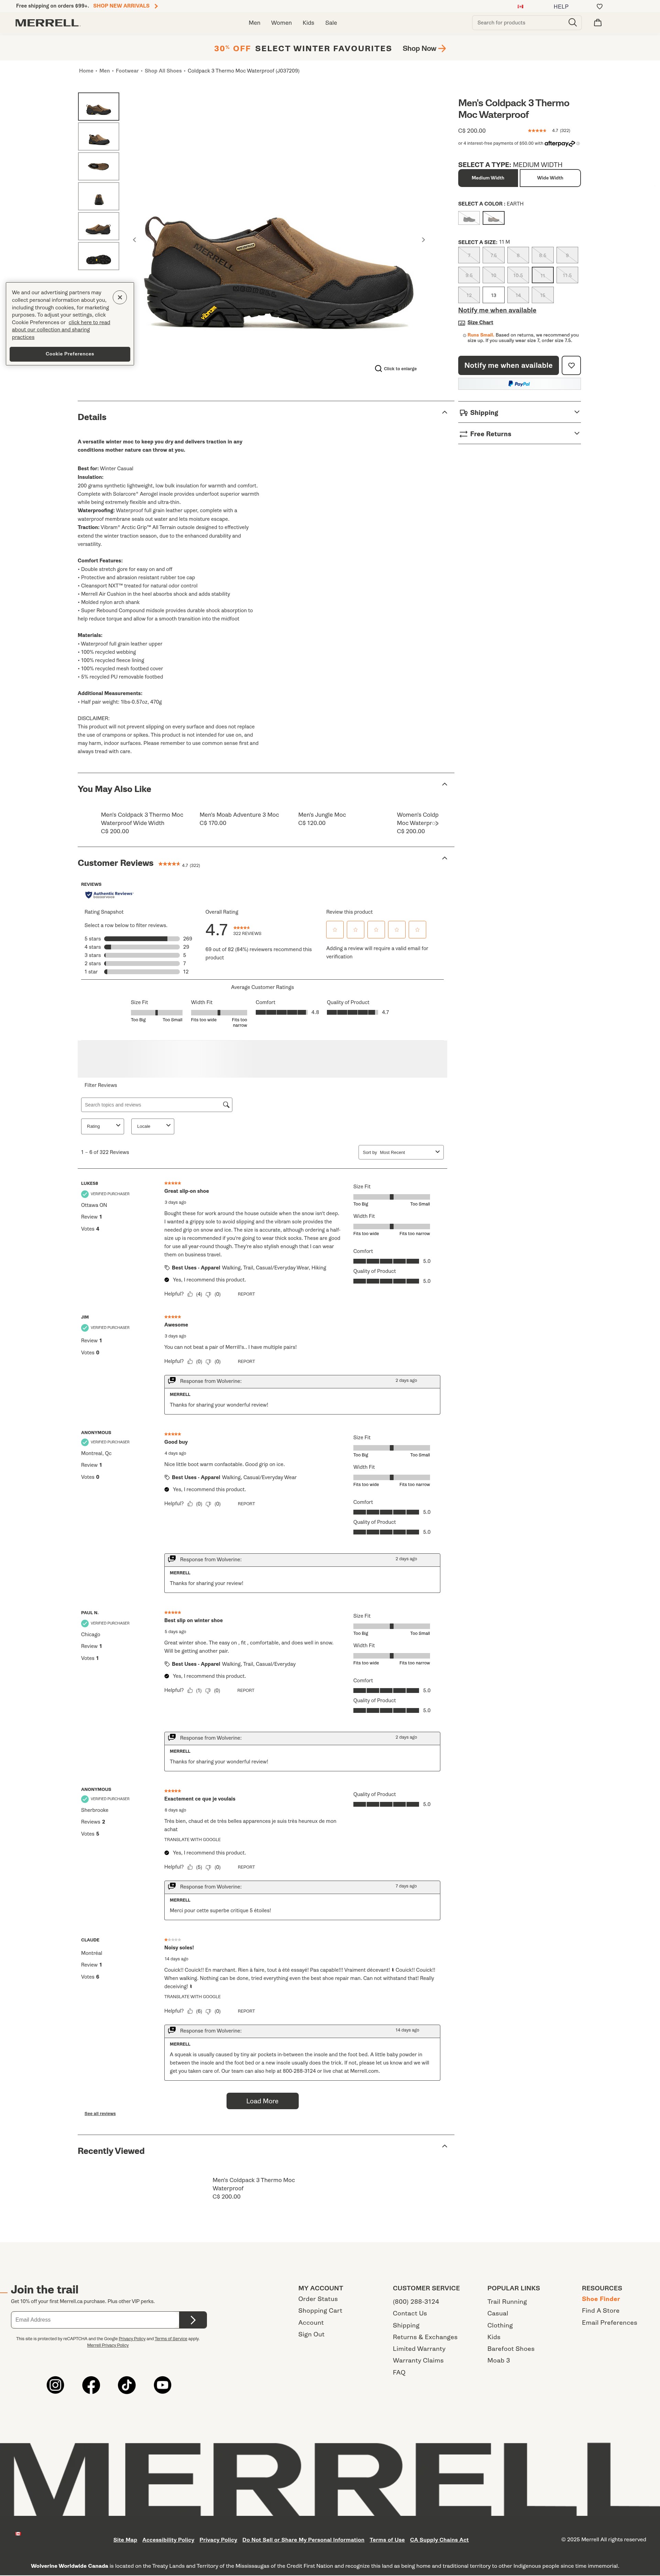
Task: Select Medium Width type
Action: click(x=488, y=178)
